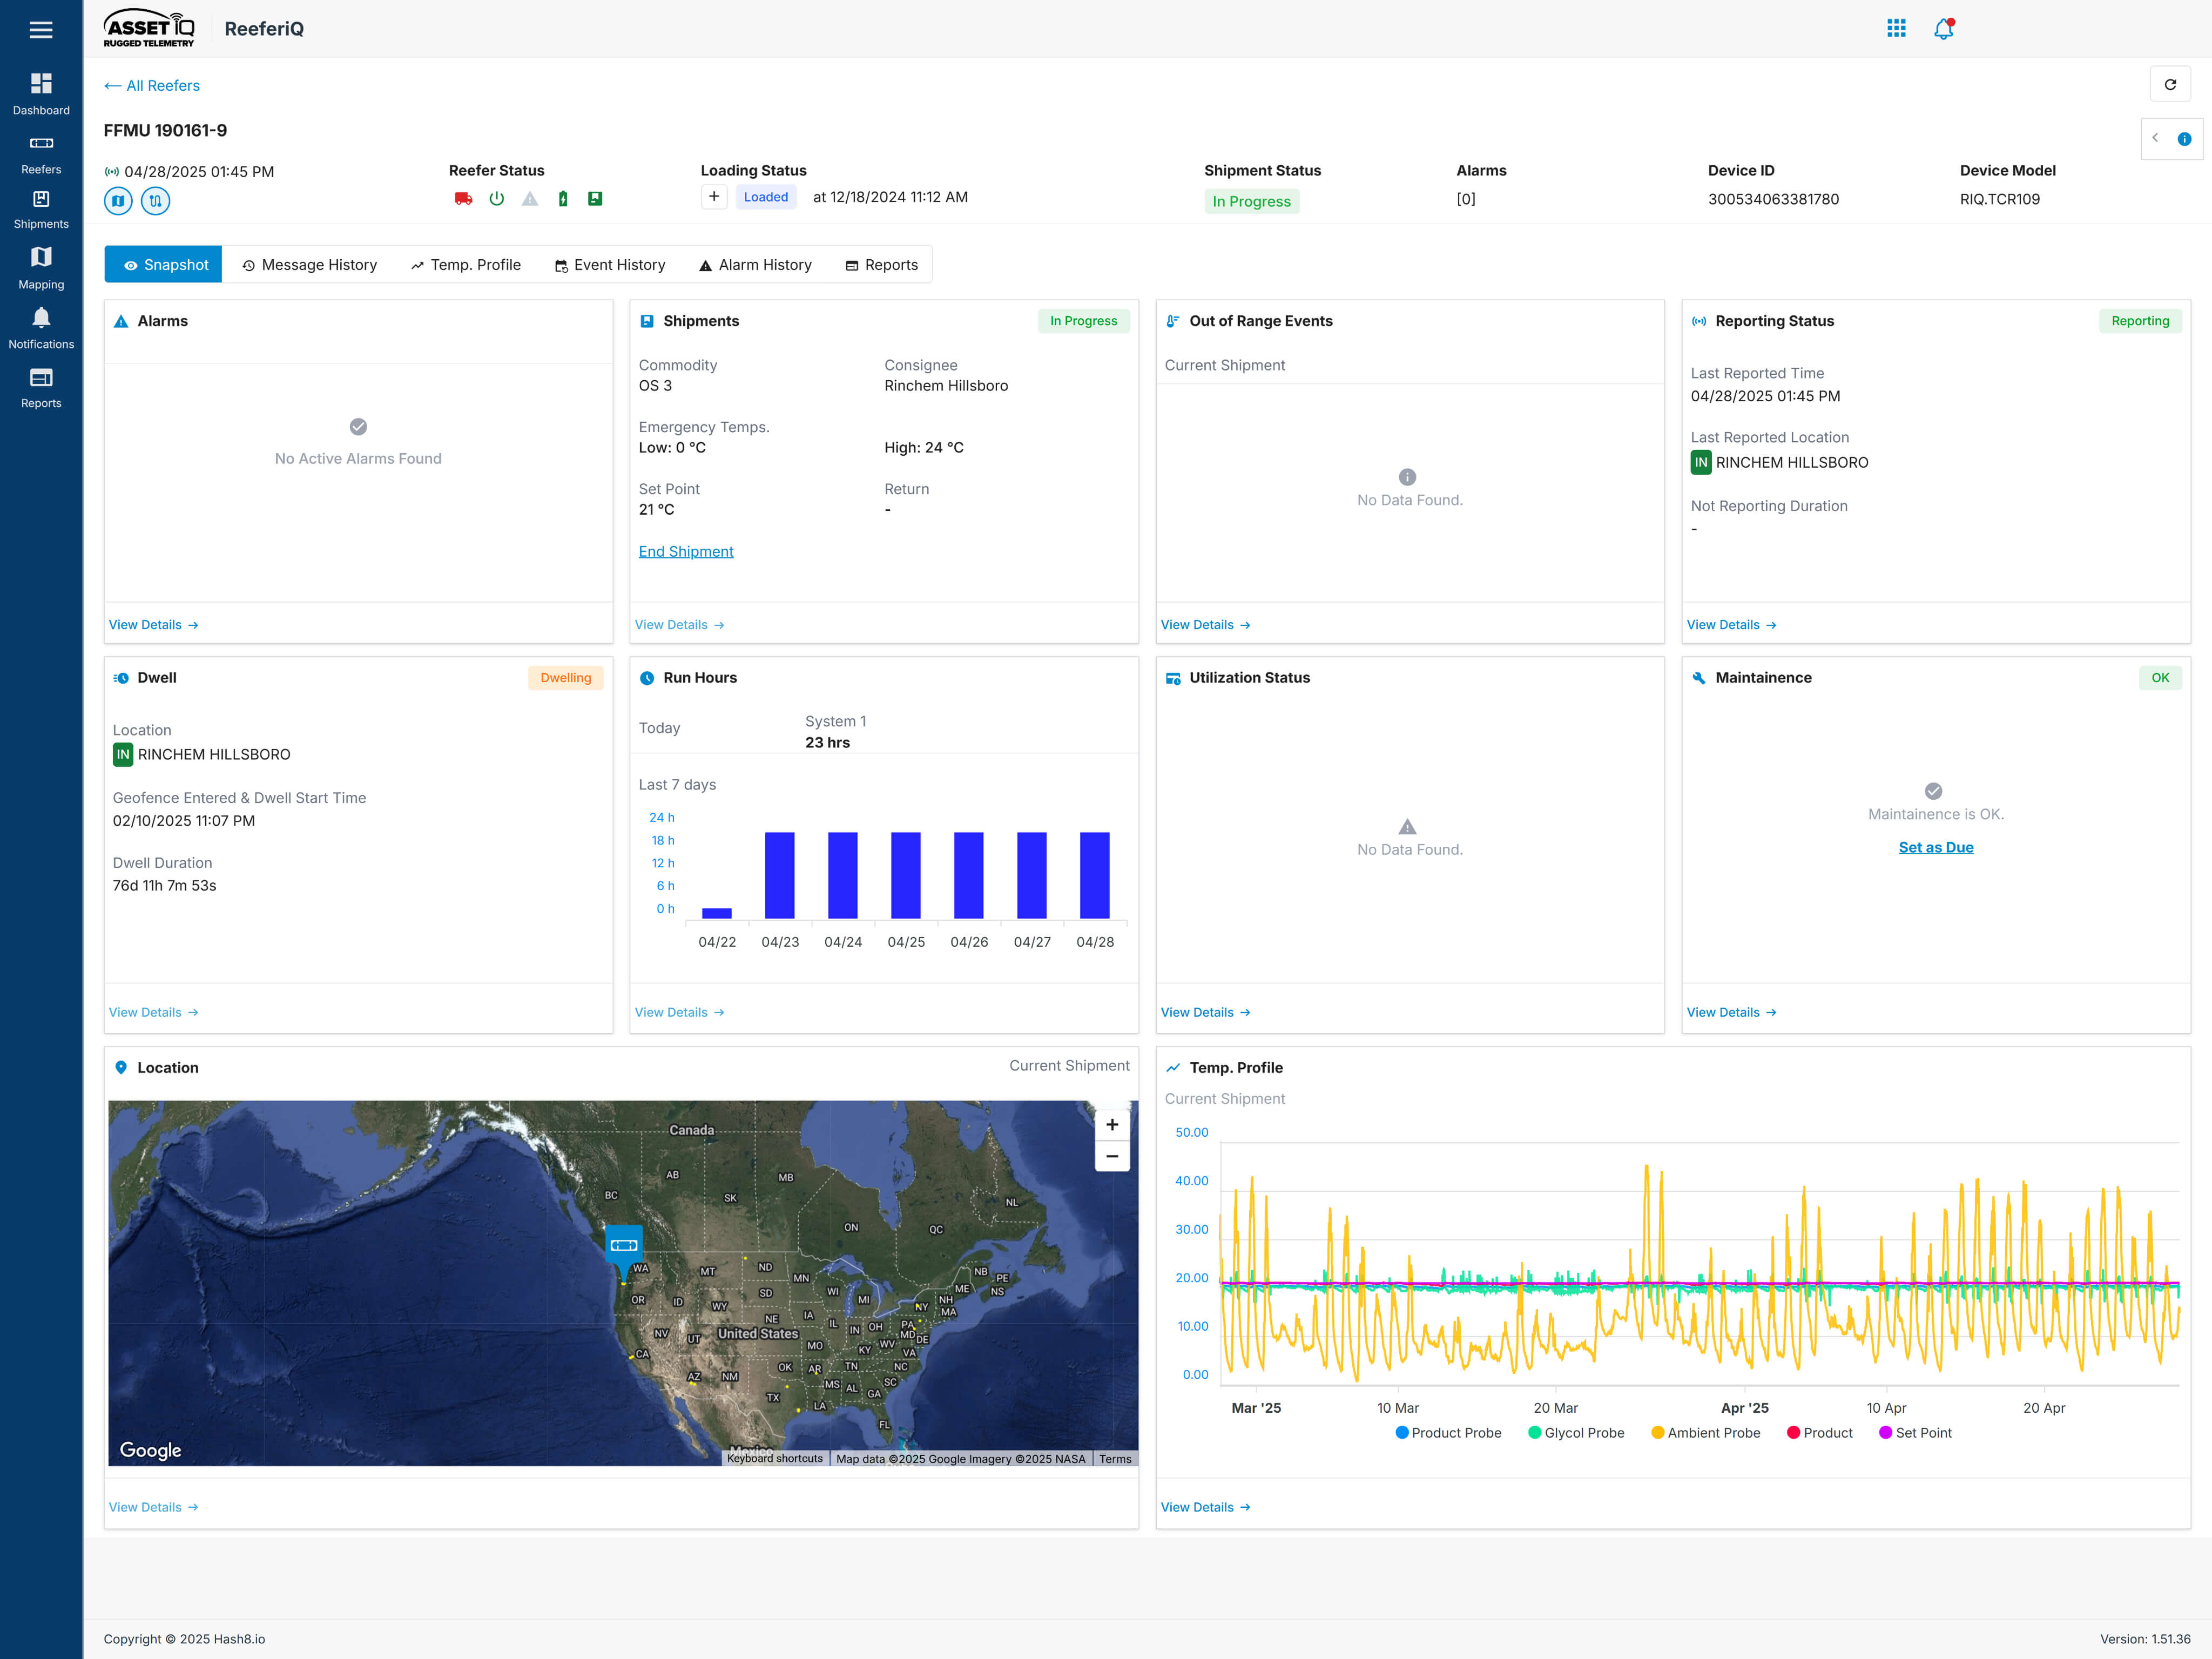Go to Dashboard in sidebar

pos(41,94)
